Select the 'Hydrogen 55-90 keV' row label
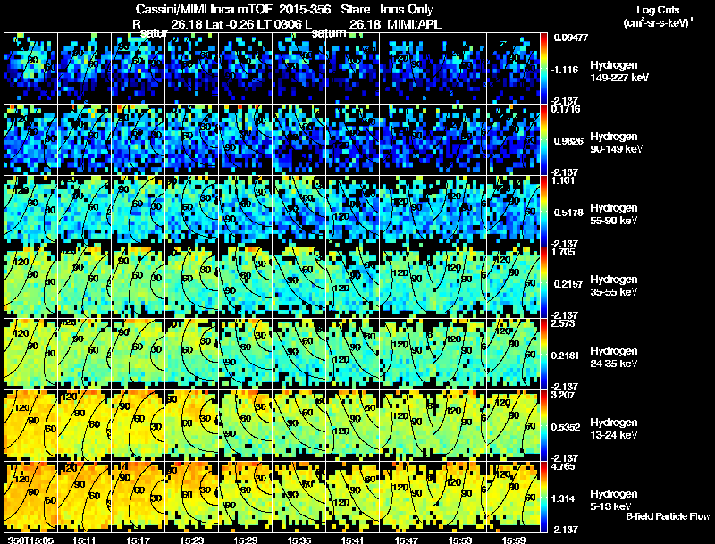 614,214
